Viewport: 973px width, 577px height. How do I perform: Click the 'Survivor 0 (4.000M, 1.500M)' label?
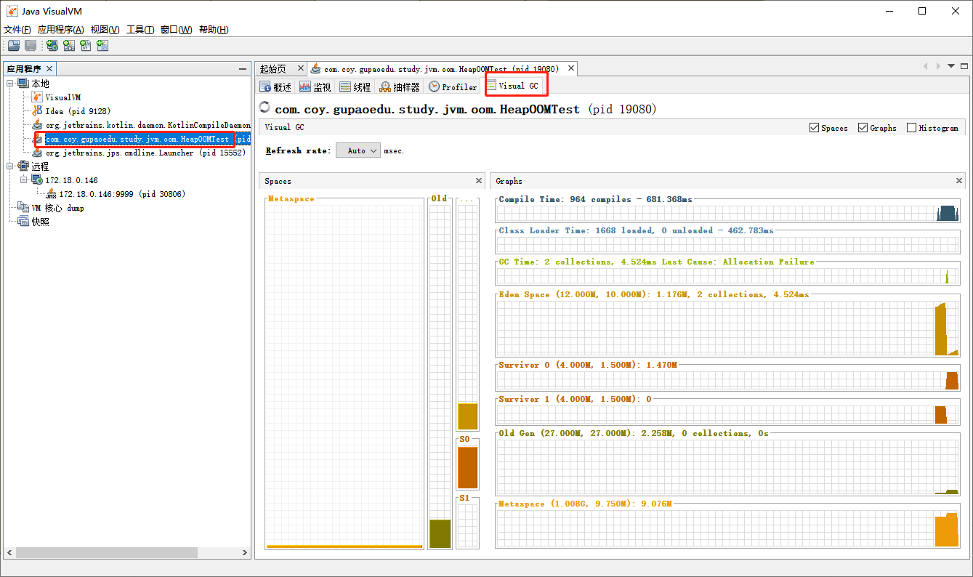tap(587, 365)
